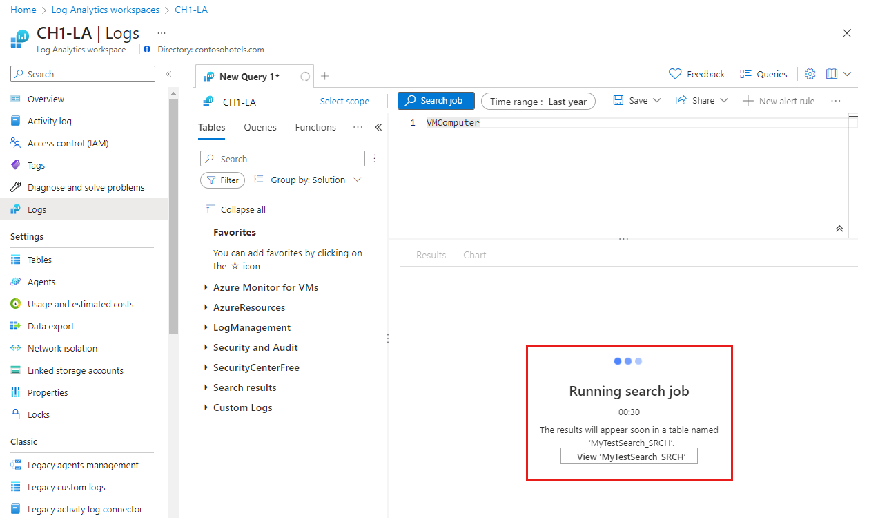This screenshot has height=518, width=869.
Task: Collapse the Tables side pane
Action: click(x=378, y=127)
